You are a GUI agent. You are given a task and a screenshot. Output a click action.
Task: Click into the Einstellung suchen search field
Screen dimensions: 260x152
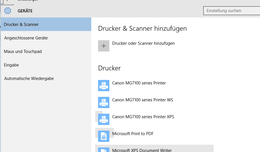click(232, 11)
